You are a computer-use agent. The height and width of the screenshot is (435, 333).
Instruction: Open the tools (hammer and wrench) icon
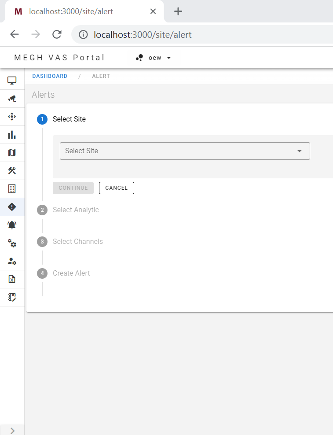(x=12, y=171)
